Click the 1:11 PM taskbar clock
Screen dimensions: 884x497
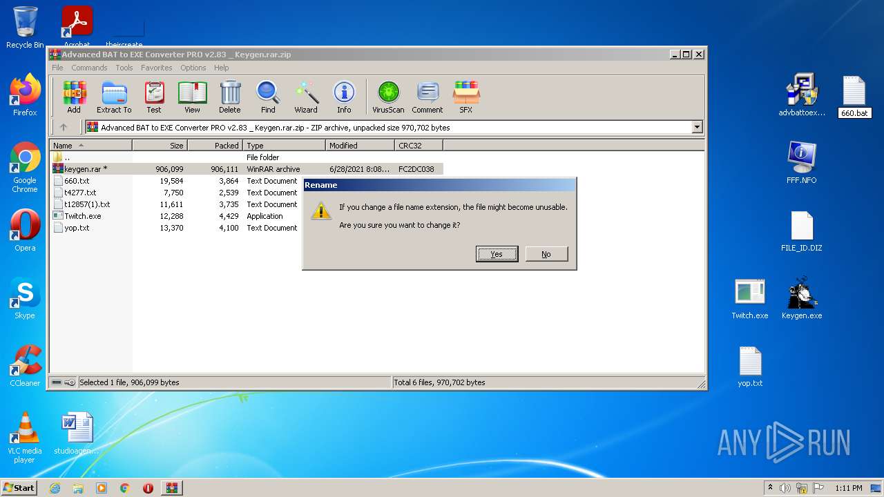849,488
